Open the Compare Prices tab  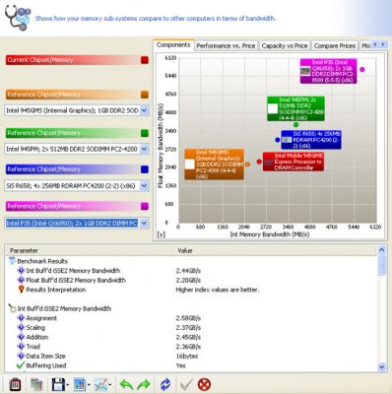[335, 46]
